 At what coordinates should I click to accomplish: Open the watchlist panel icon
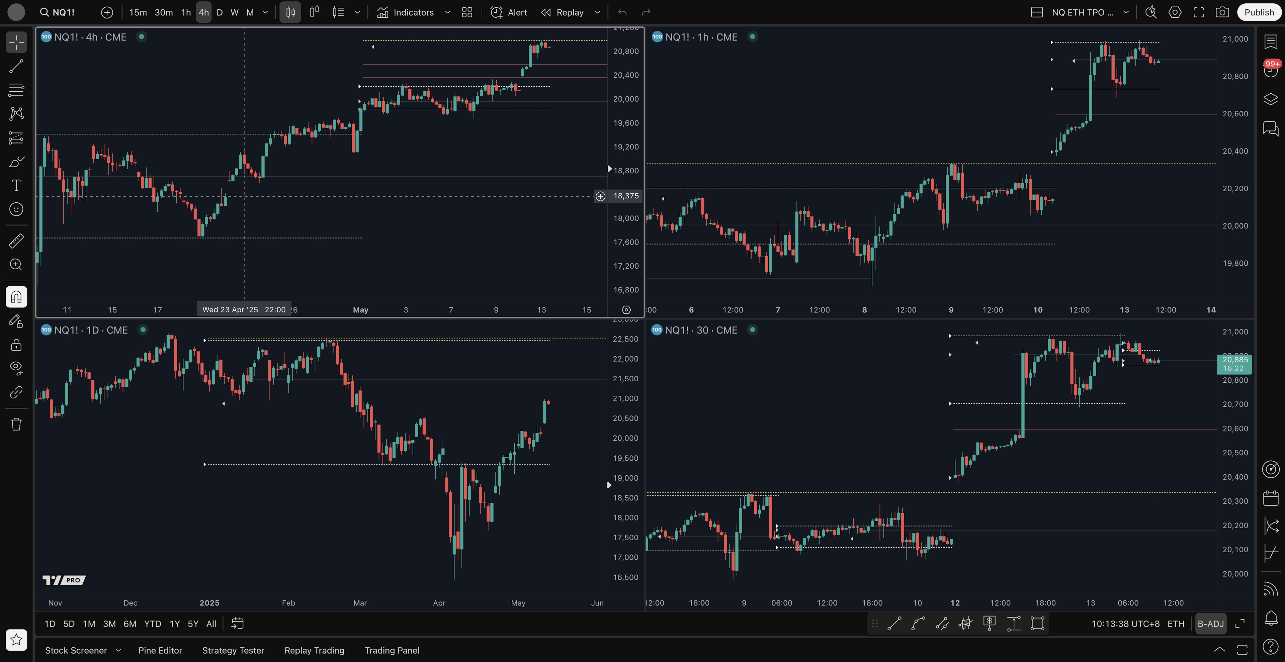1271,41
